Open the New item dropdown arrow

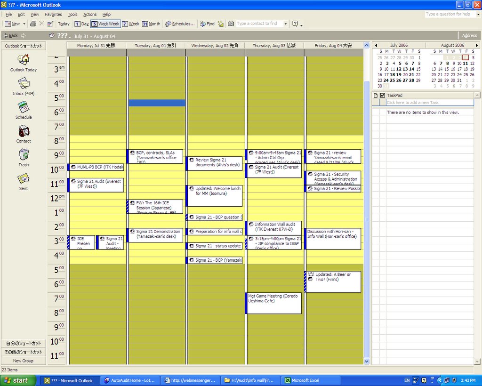point(24,24)
